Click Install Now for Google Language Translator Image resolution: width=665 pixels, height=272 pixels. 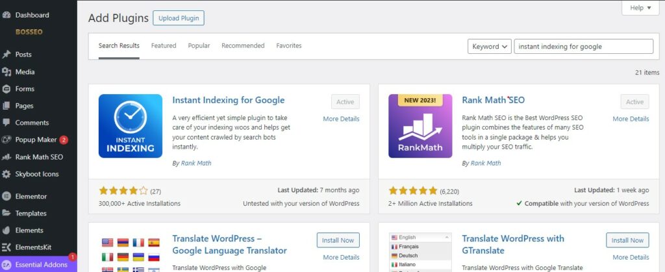(x=338, y=240)
